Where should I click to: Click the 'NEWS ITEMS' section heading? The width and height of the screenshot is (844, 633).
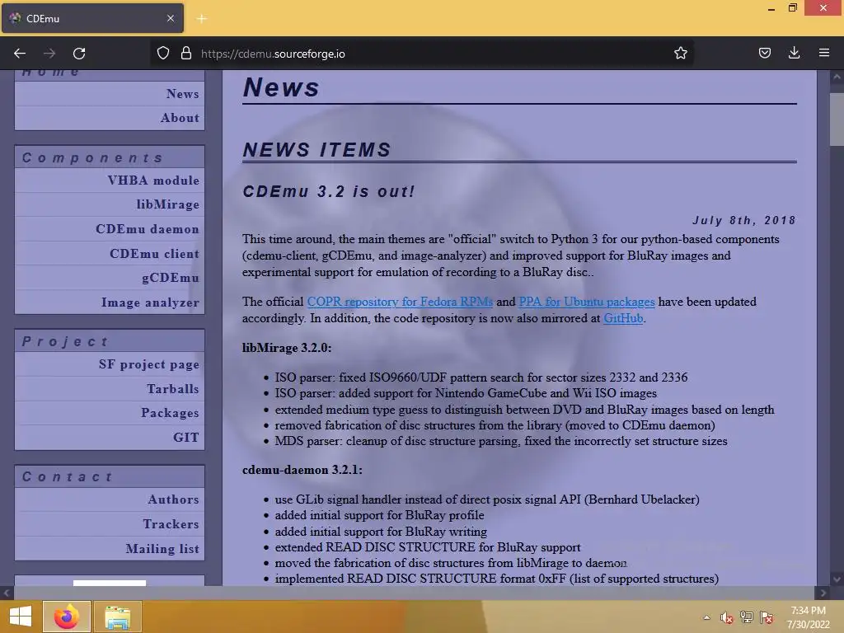click(317, 150)
